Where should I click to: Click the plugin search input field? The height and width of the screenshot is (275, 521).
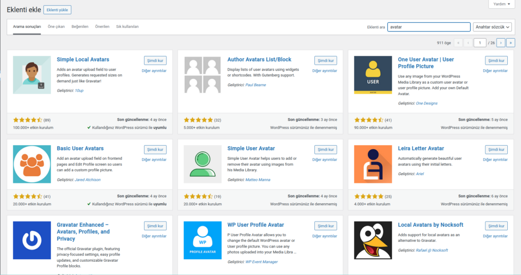(x=428, y=27)
